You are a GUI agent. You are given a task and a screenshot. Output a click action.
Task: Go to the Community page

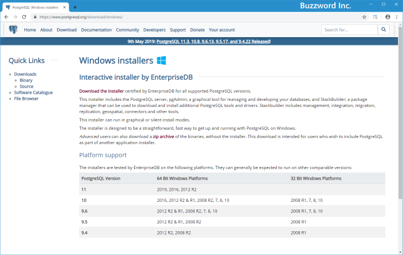(127, 30)
